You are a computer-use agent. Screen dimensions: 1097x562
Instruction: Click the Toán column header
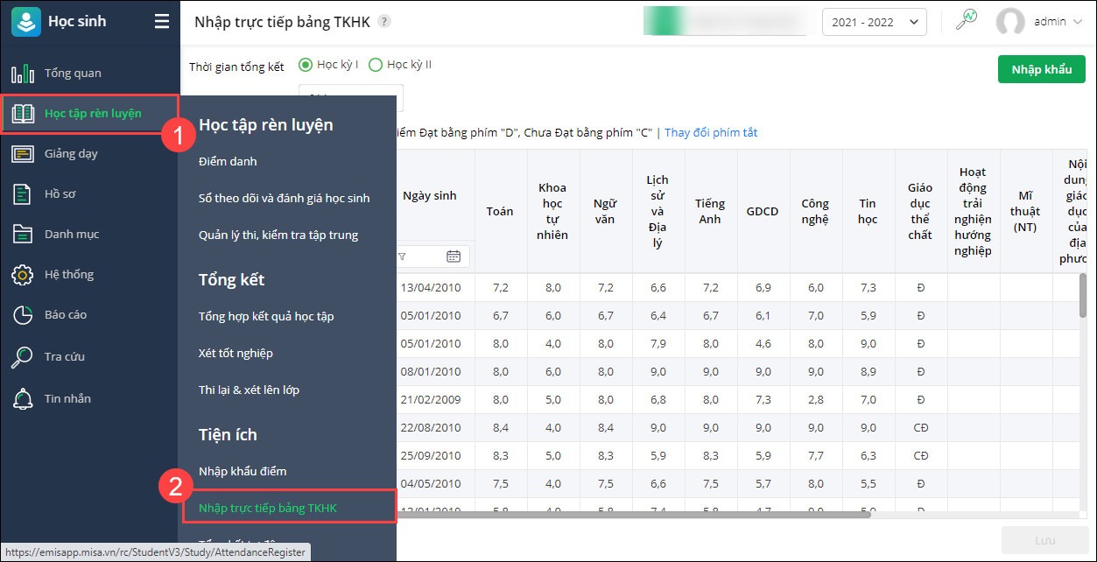[x=500, y=211]
